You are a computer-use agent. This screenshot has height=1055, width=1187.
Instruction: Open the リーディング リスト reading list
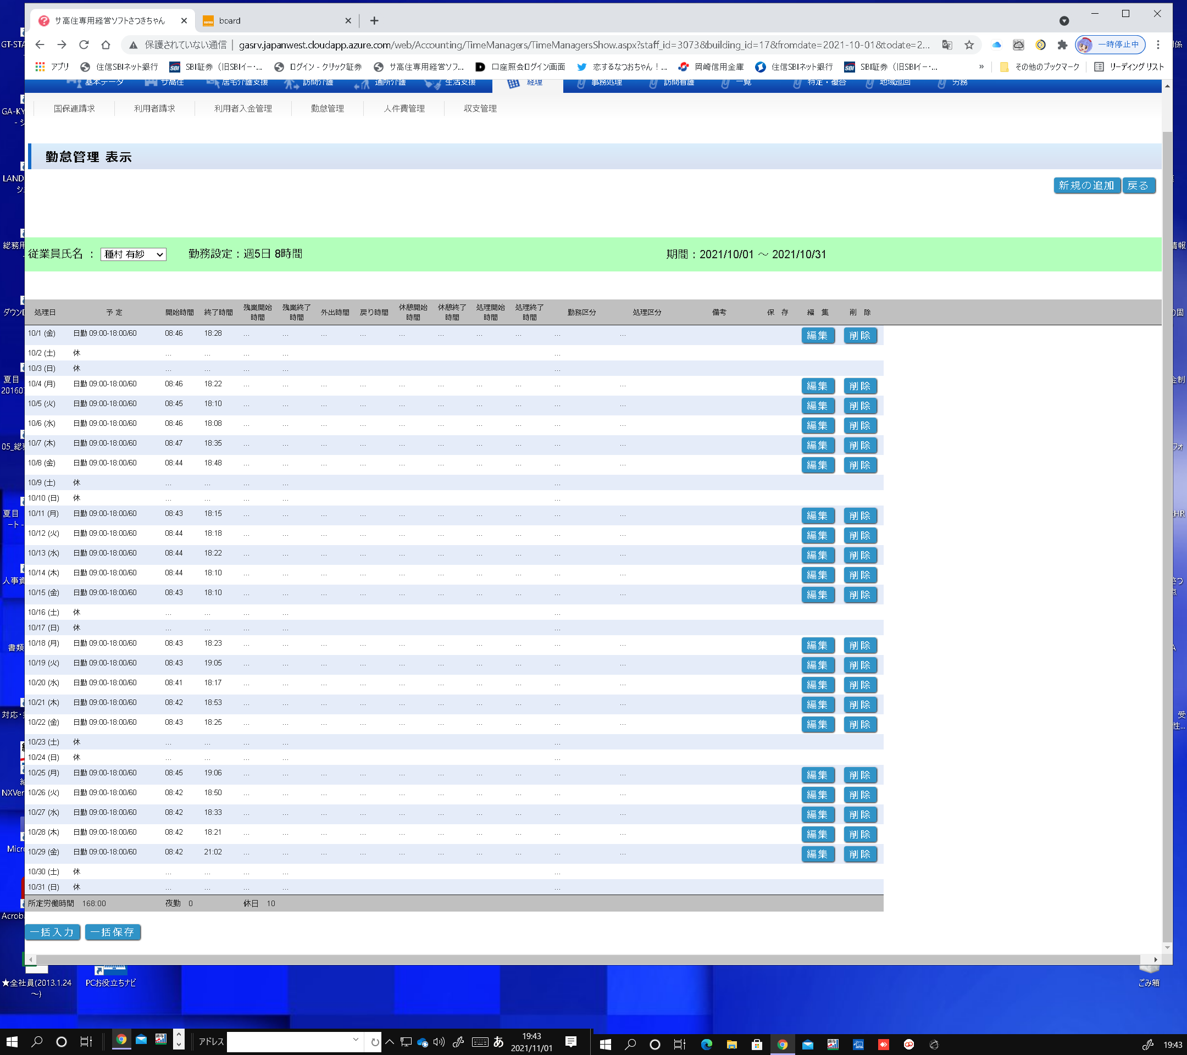[x=1128, y=67]
